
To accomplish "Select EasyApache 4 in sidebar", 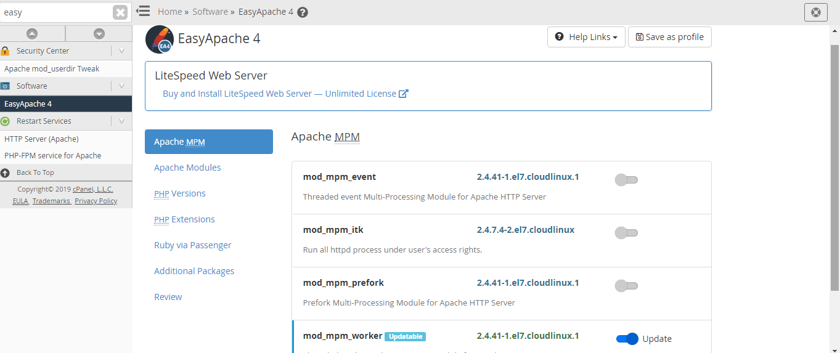I will point(66,104).
